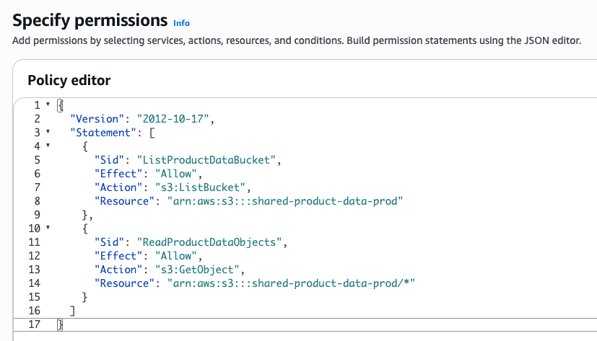Screen dimensions: 597x341
Task: Click the "Effect" key on line 12
Action: click(119, 256)
